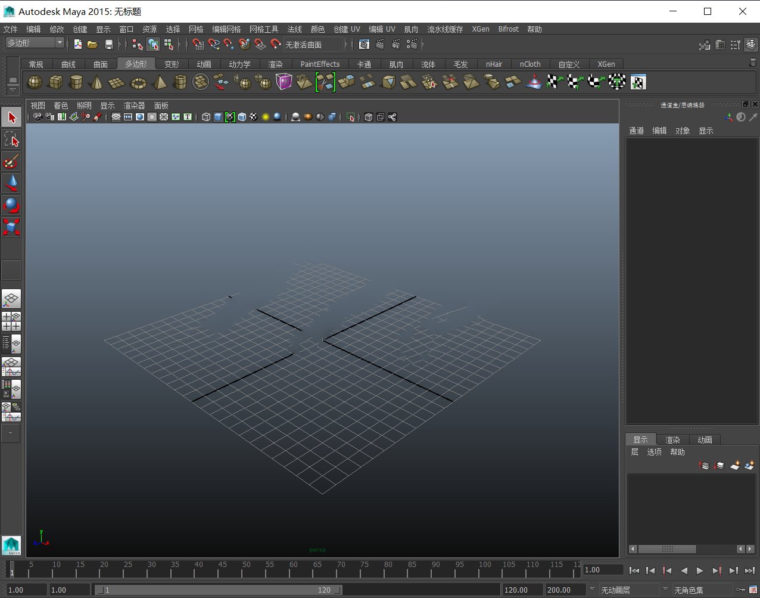Open the 面板 viewport panel menu
This screenshot has width=760, height=598.
161,106
